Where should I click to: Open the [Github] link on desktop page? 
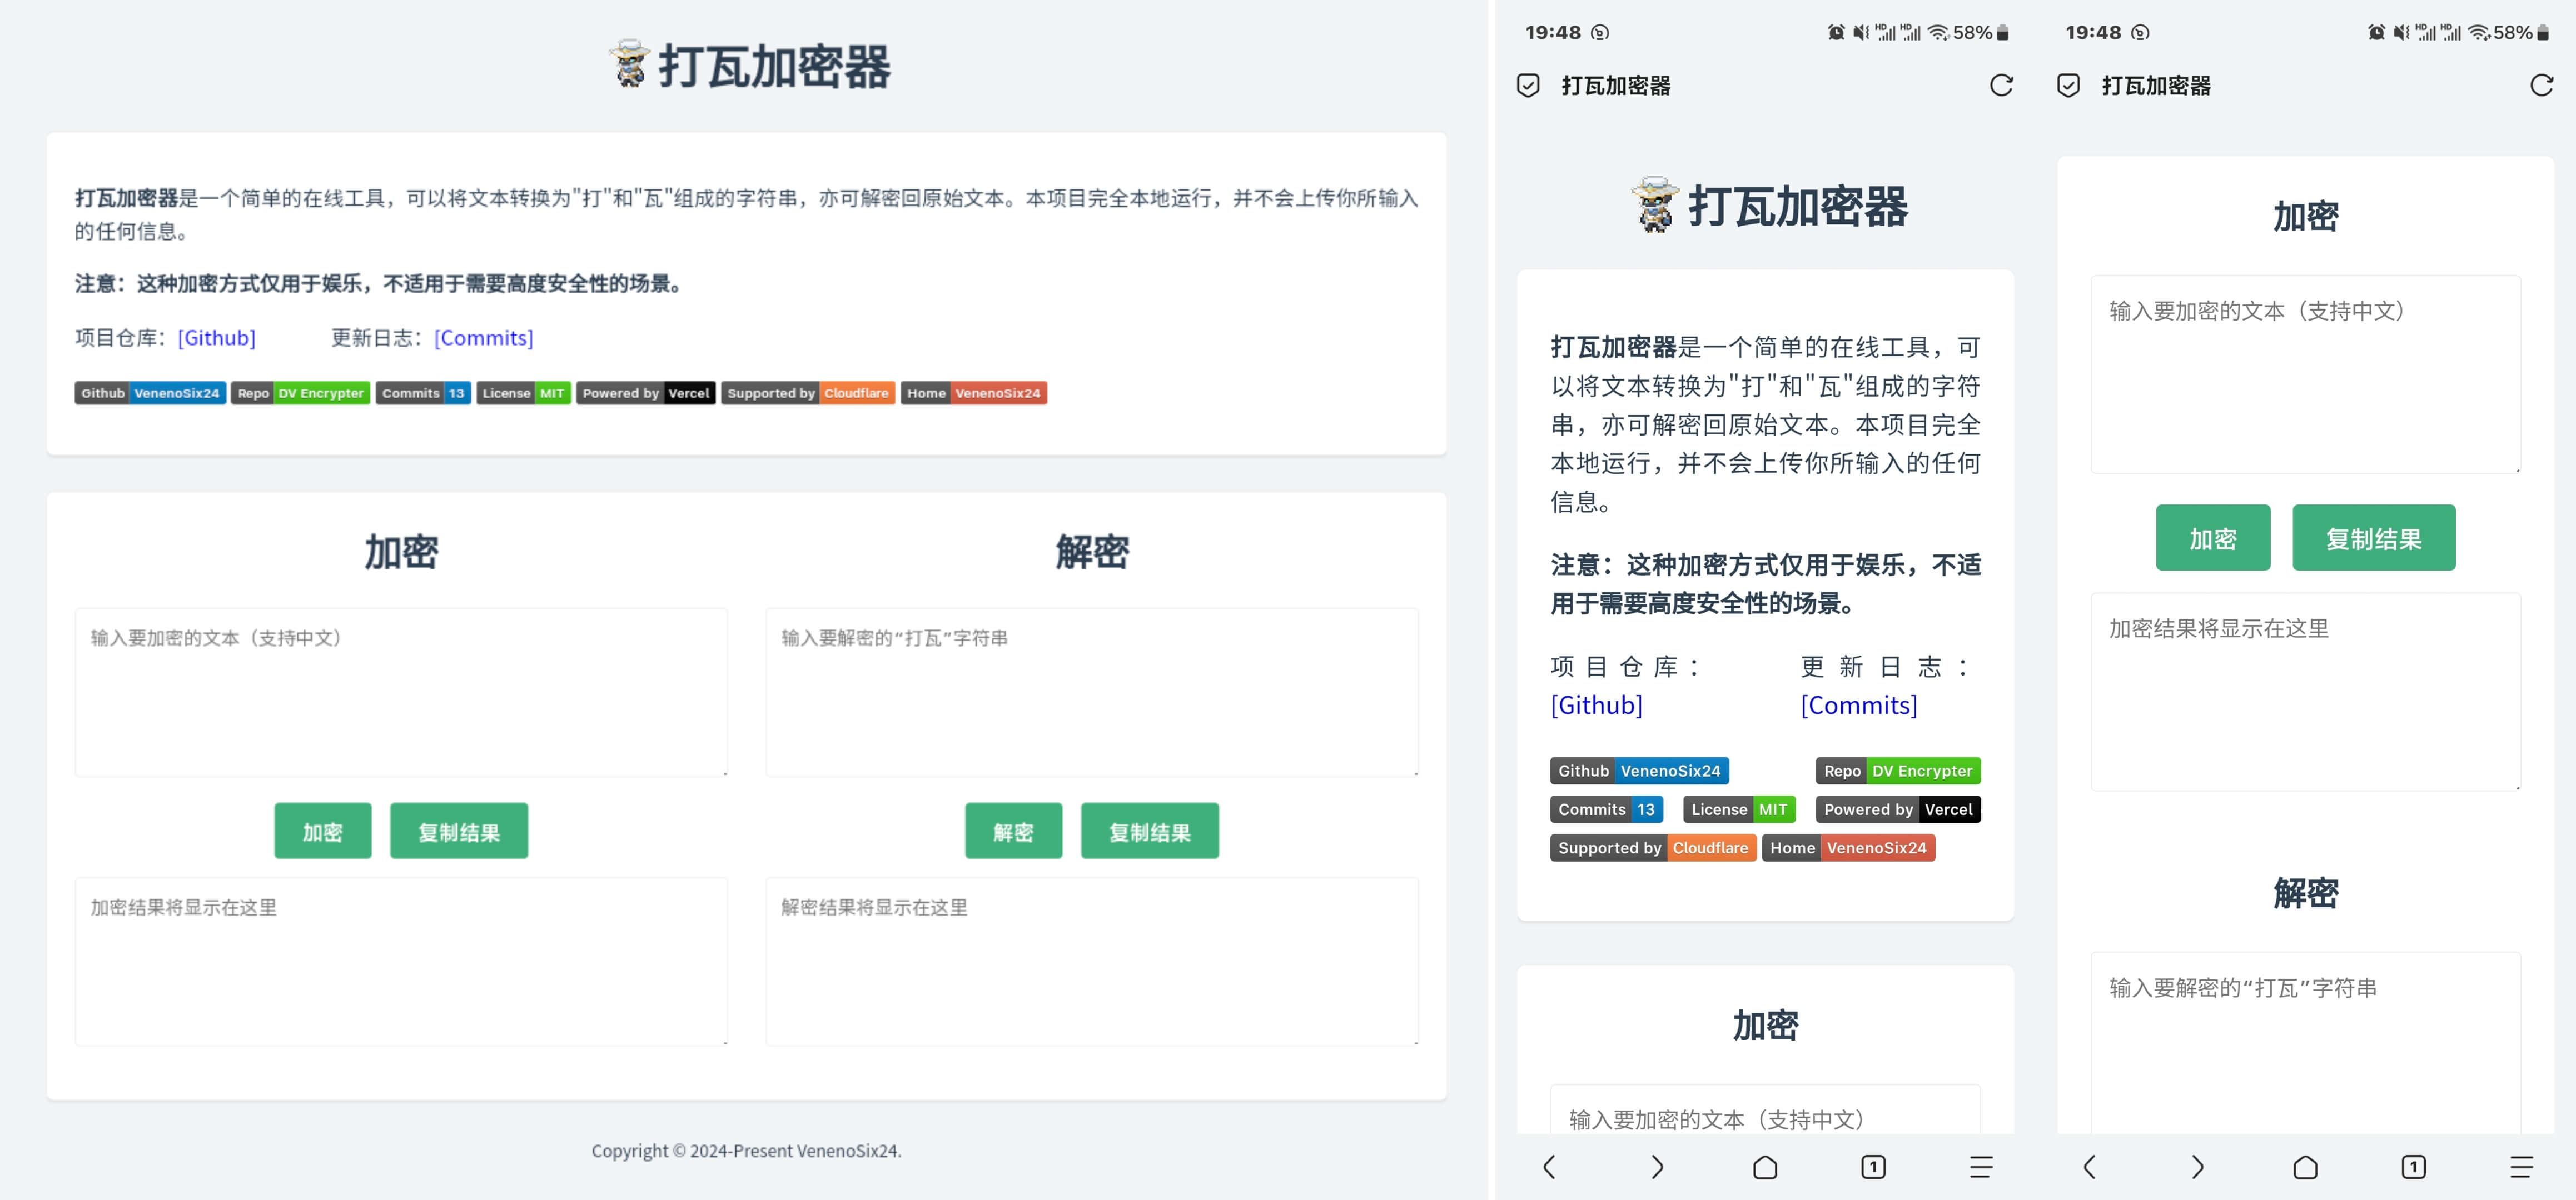coord(216,338)
